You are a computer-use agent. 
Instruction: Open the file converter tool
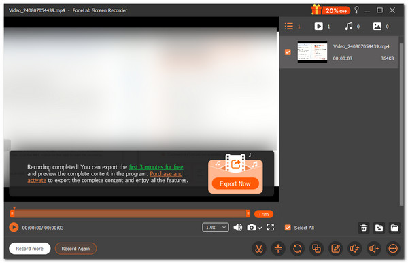point(297,249)
